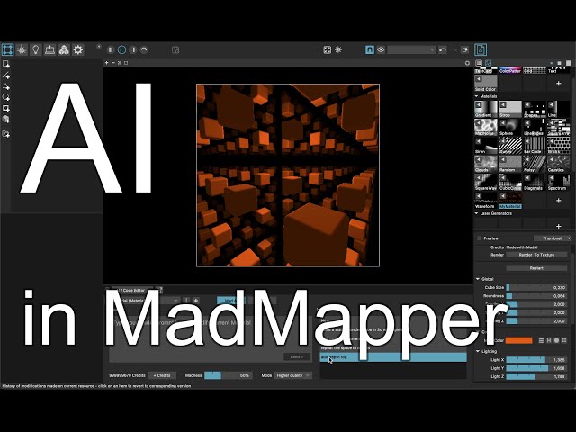Click the Save project icon
Viewport: 576px width, 432px height.
175,49
